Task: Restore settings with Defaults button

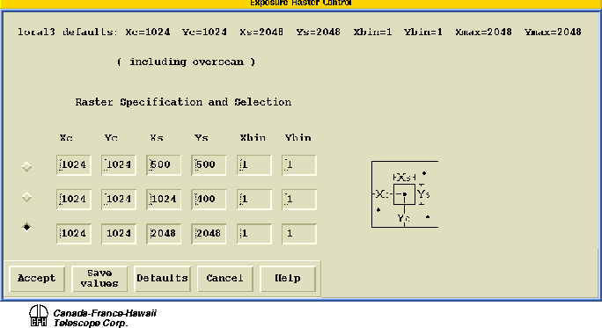Action: coord(163,278)
